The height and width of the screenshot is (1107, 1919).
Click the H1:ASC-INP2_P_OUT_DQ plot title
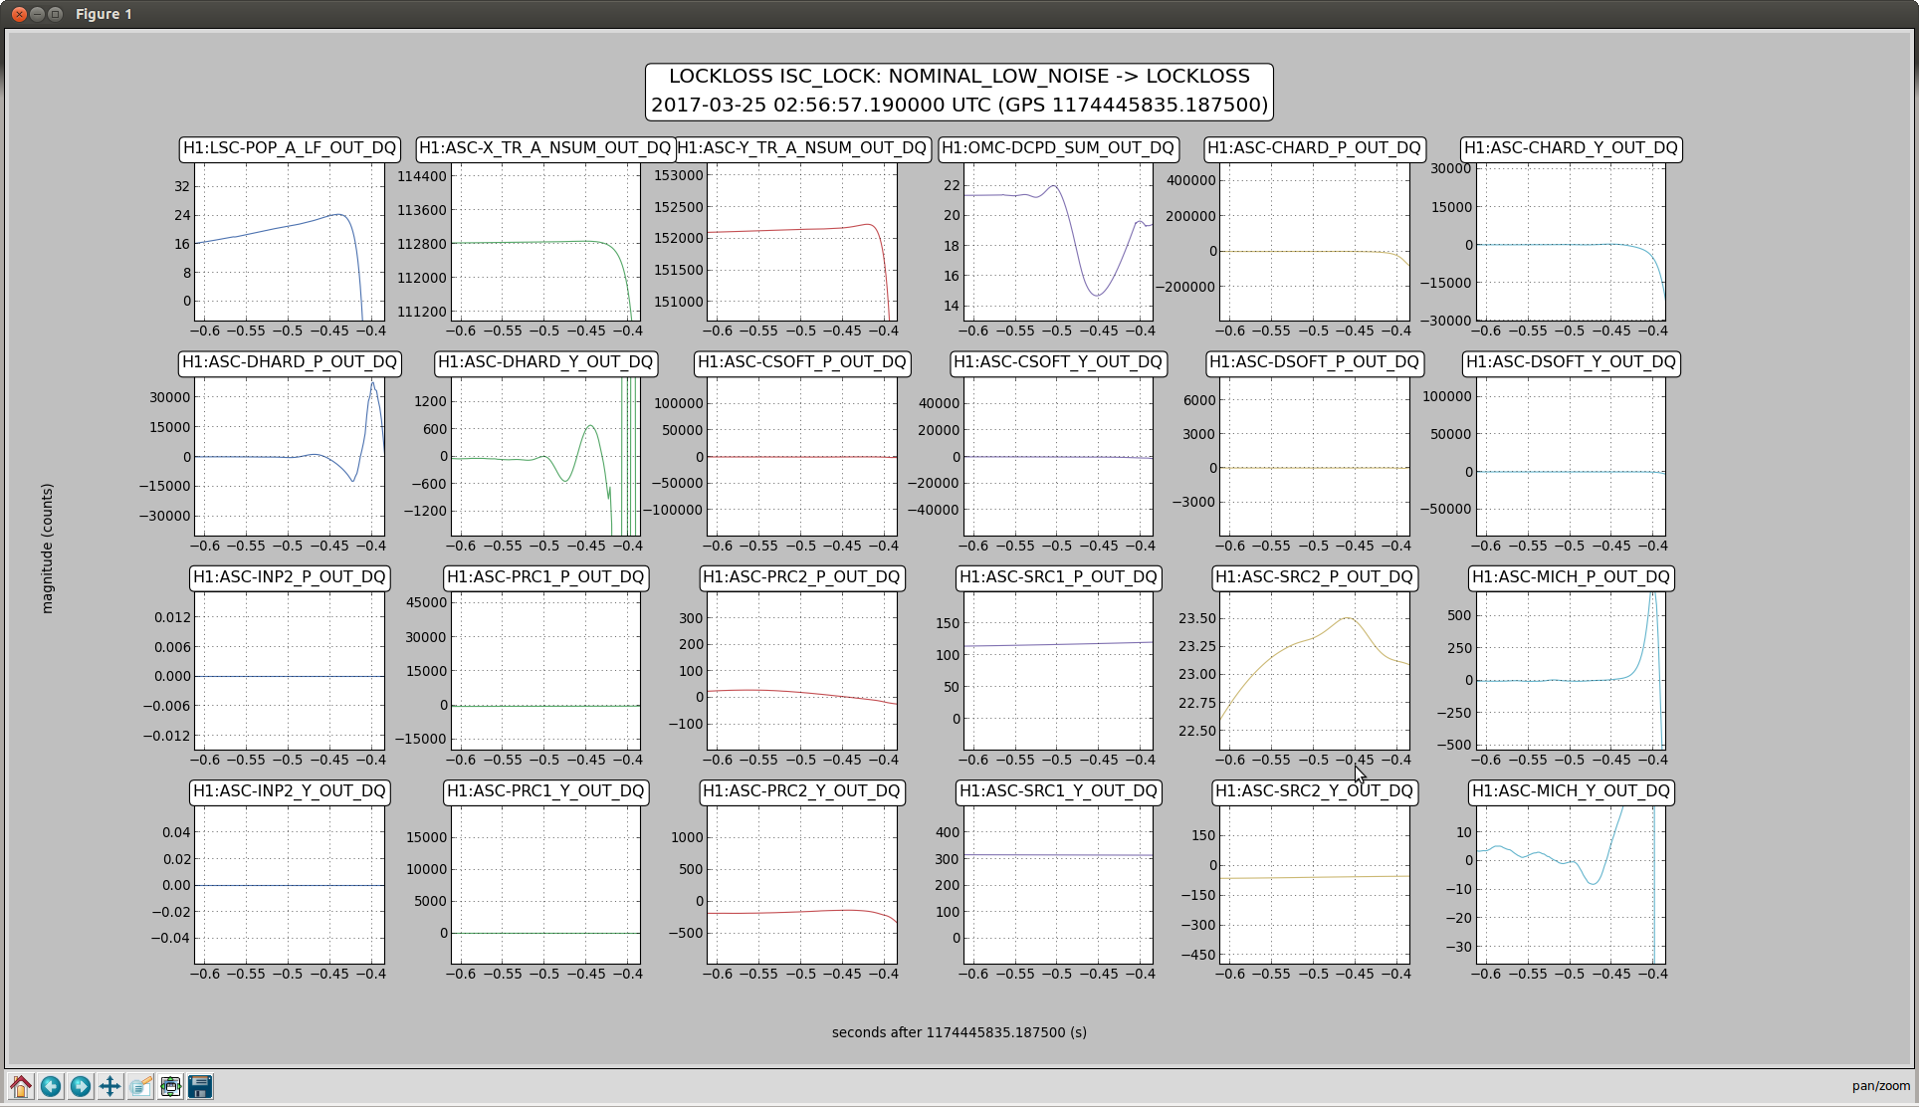tap(290, 577)
